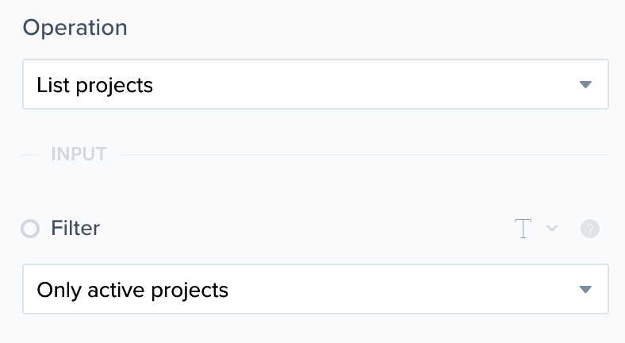Click the INPUT section heading
625x343 pixels.
click(79, 154)
